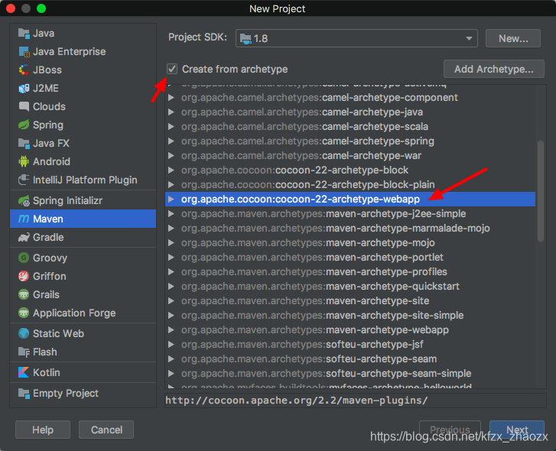This screenshot has width=556, height=451.
Task: Click the Previous button
Action: pos(450,430)
